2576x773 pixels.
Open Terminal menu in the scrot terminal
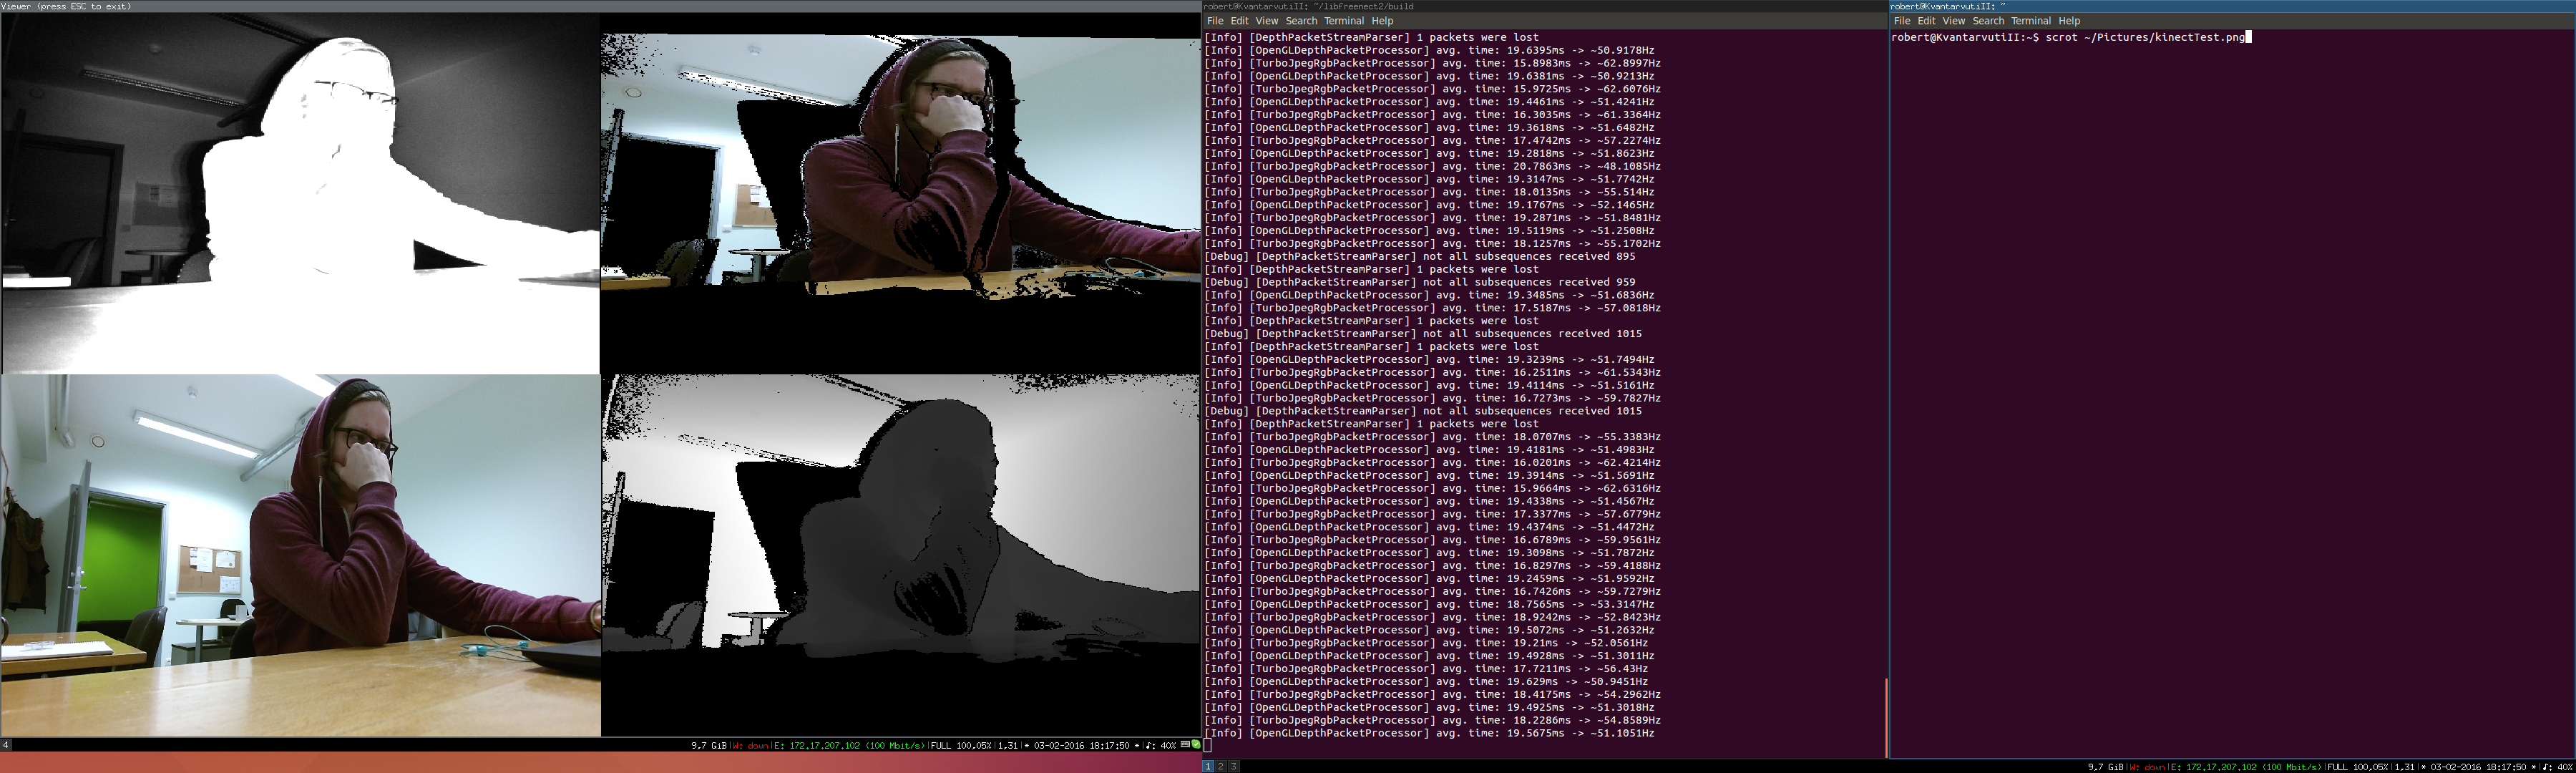coord(2030,21)
